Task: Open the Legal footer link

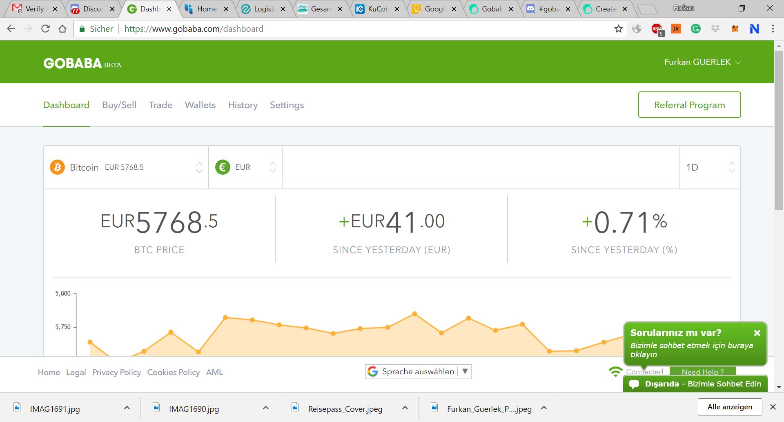Action: [x=76, y=372]
